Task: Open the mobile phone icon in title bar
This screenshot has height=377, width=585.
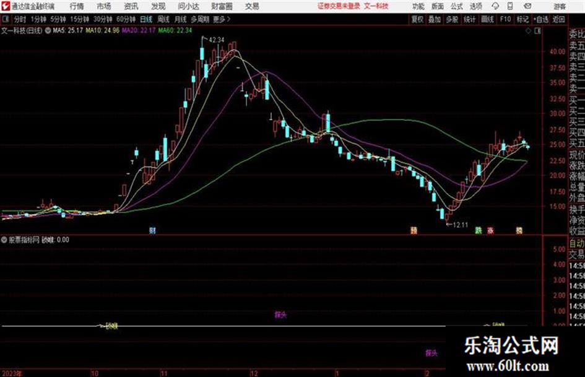Action: click(x=510, y=6)
